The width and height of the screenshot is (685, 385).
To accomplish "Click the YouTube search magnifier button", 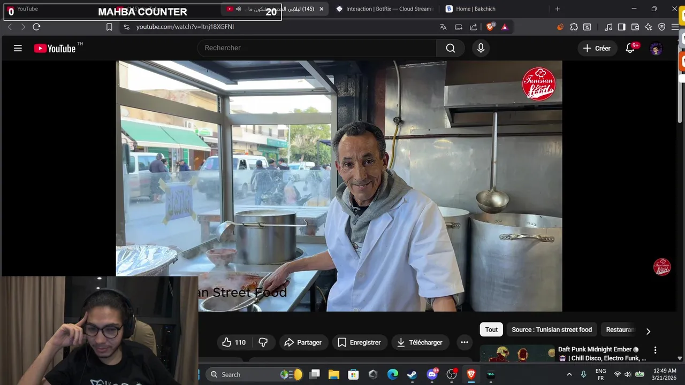I will pyautogui.click(x=451, y=48).
